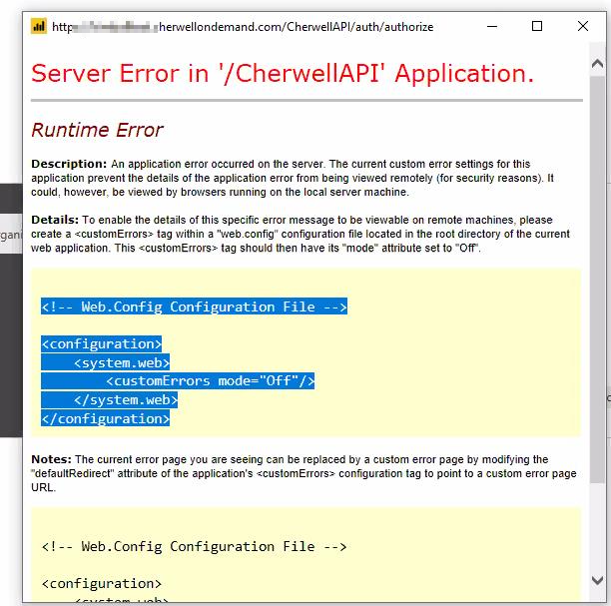The height and width of the screenshot is (606, 611).
Task: Close the CherwellAPI authorize window
Action: point(583,27)
